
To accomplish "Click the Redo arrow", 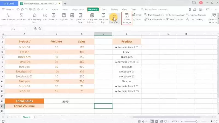I will click(x=42, y=9).
